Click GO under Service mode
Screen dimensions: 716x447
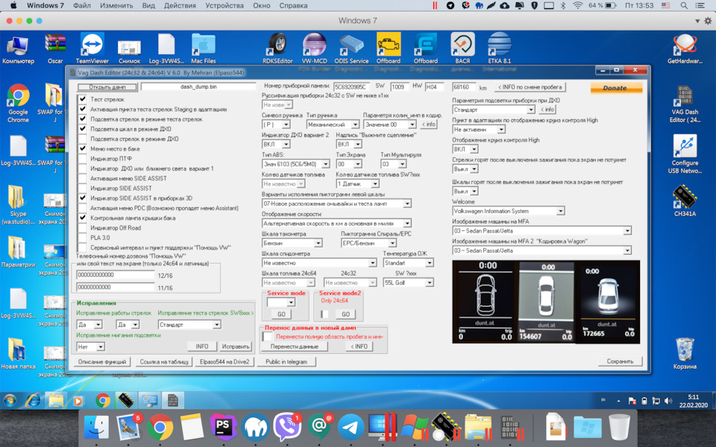[x=281, y=314]
